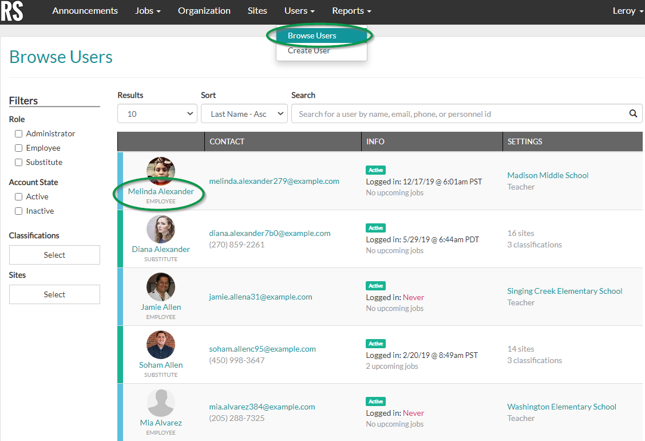Click Diana Alexander's avatar picture
645x441 pixels.
click(161, 229)
